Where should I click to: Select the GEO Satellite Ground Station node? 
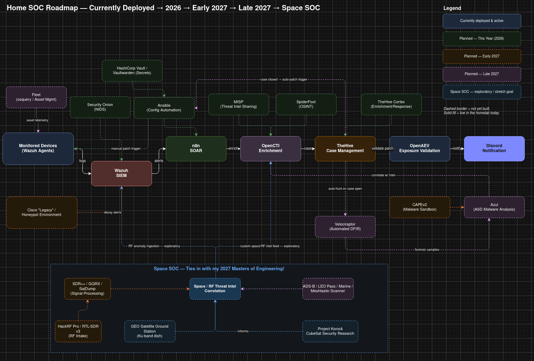click(x=150, y=331)
